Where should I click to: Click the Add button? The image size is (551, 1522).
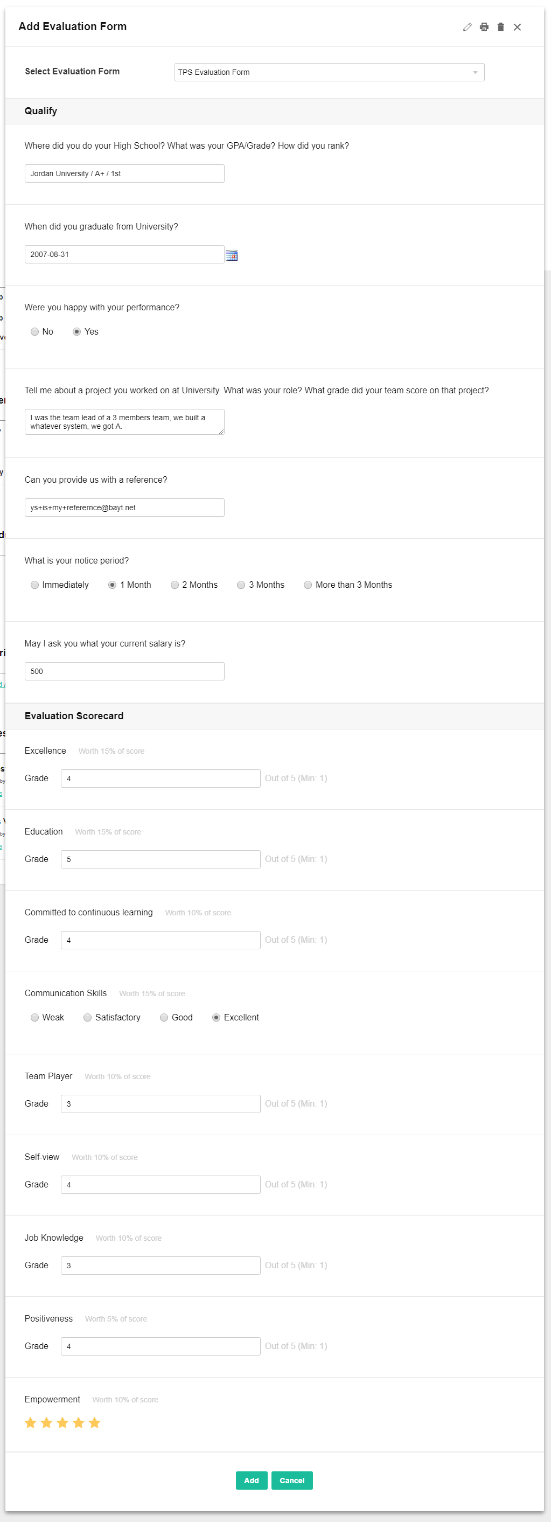point(252,1480)
